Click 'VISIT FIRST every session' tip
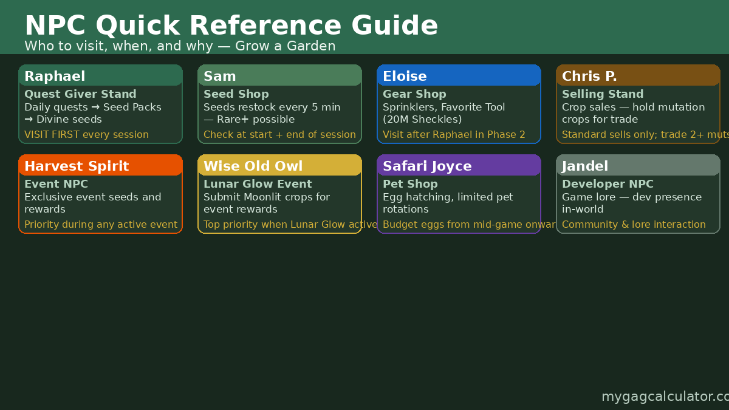 (86, 135)
